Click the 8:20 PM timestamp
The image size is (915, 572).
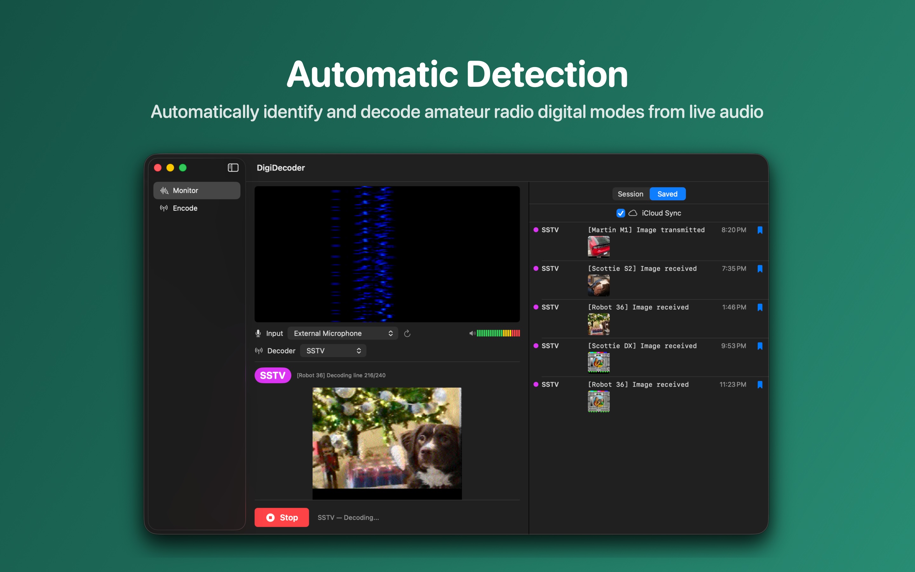[734, 230]
